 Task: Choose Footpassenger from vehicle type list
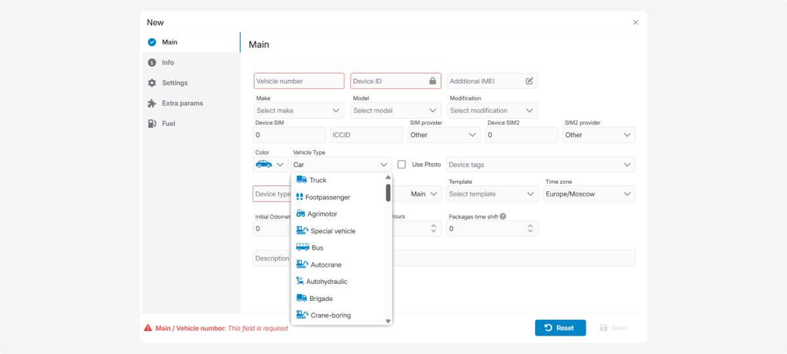coord(327,197)
